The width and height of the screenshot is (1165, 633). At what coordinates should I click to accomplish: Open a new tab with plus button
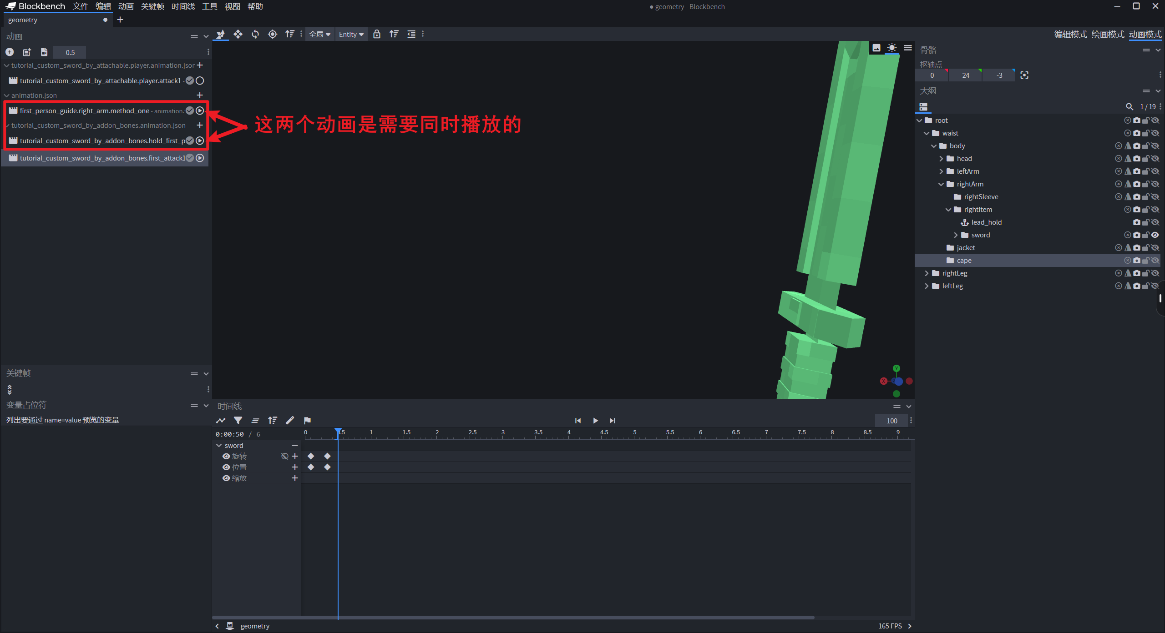120,20
